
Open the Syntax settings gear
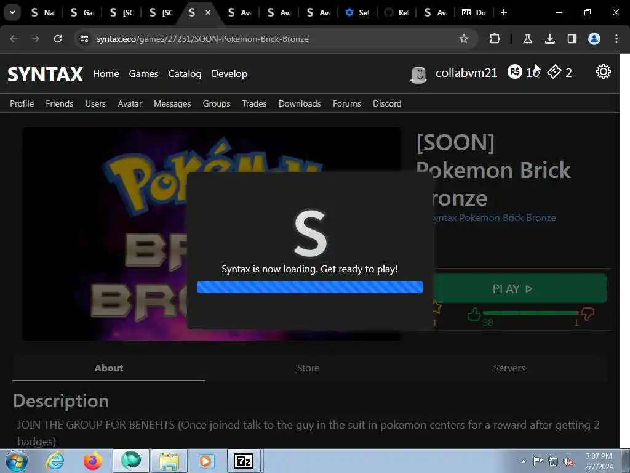tap(603, 71)
